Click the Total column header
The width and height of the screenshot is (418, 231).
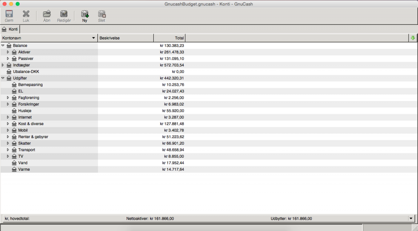(169, 38)
